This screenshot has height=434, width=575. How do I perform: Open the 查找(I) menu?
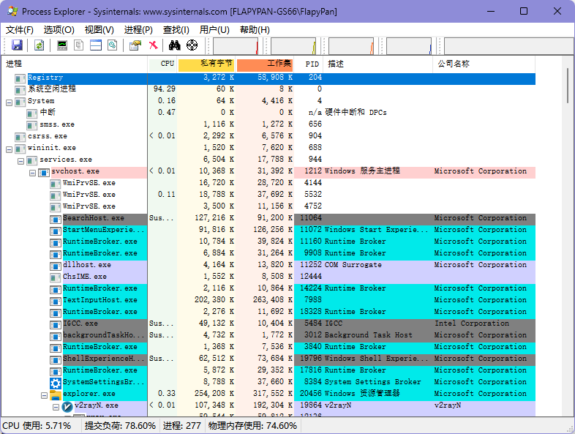[176, 30]
